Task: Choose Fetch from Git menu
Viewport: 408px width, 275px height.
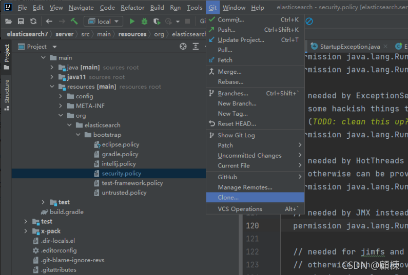Action: pyautogui.click(x=255, y=60)
